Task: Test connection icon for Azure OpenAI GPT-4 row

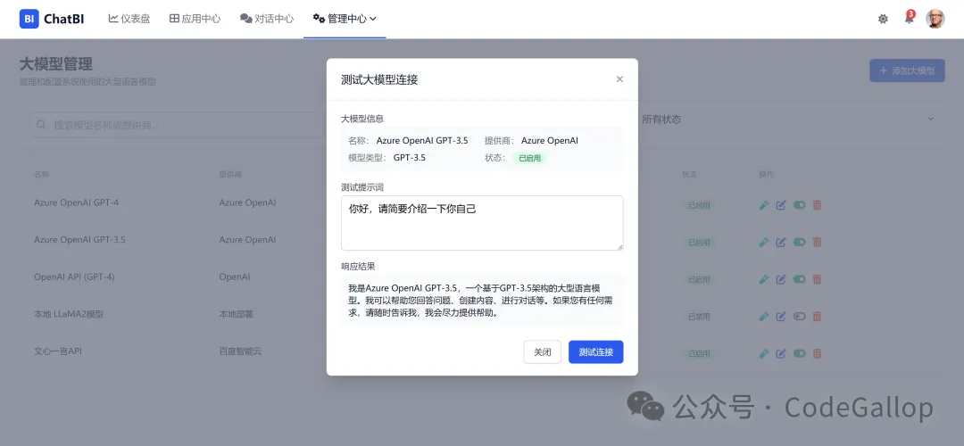Action: tap(763, 205)
